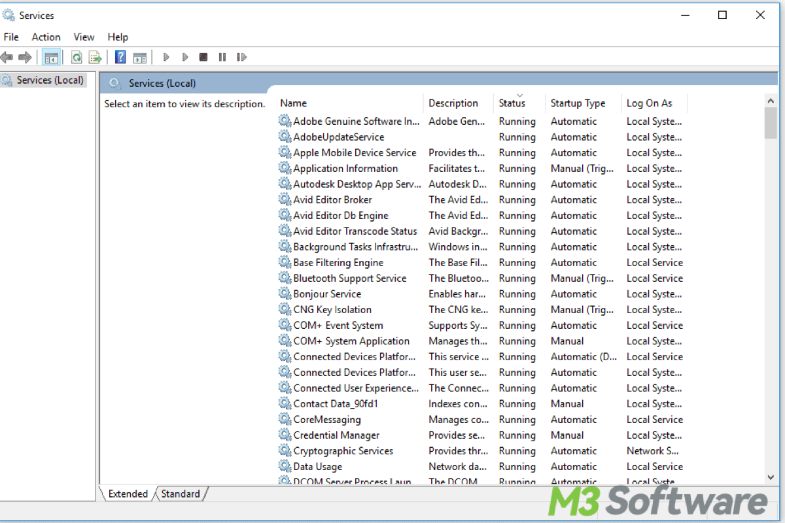The width and height of the screenshot is (785, 523).
Task: Click the Manual startup type of Credential Manager
Action: click(567, 435)
